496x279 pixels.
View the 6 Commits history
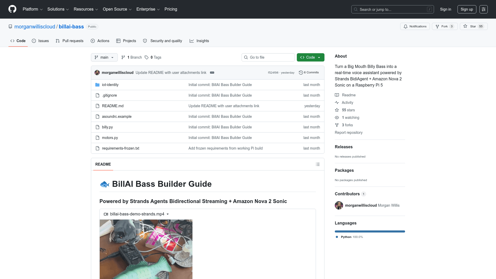click(x=309, y=73)
